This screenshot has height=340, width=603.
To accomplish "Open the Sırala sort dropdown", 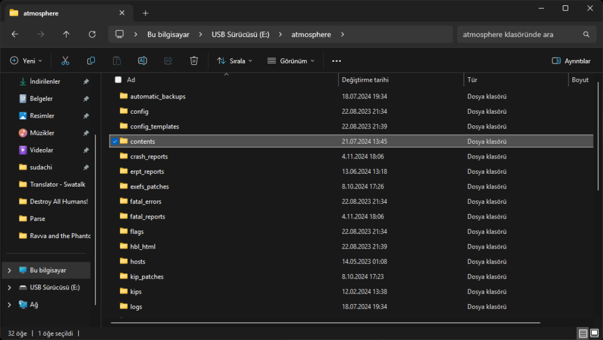I will coord(234,61).
